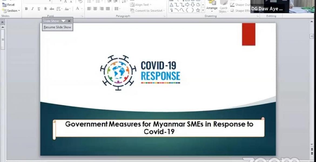Viewport: 316px width, 162px height.
Task: Toggle Italic formatting in Font group
Action: 32,9
